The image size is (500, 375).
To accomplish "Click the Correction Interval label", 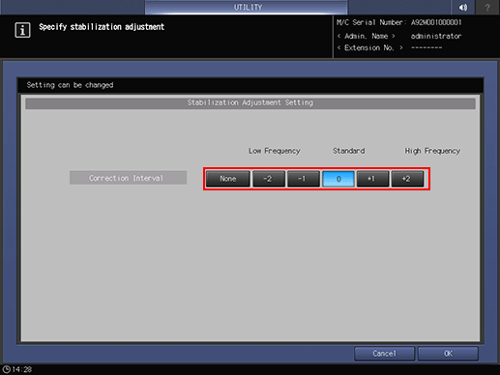I will click(128, 178).
